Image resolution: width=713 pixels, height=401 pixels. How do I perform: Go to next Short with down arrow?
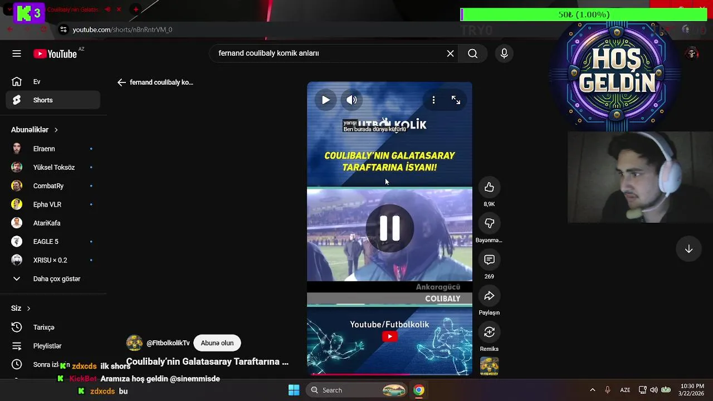click(x=688, y=249)
